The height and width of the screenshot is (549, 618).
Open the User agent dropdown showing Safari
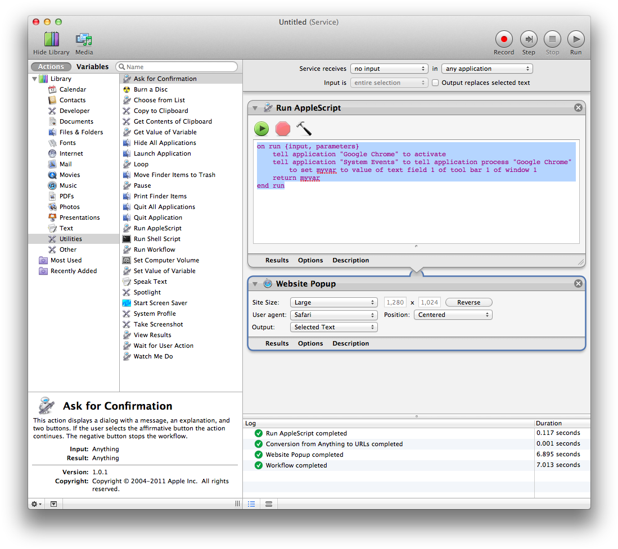333,315
